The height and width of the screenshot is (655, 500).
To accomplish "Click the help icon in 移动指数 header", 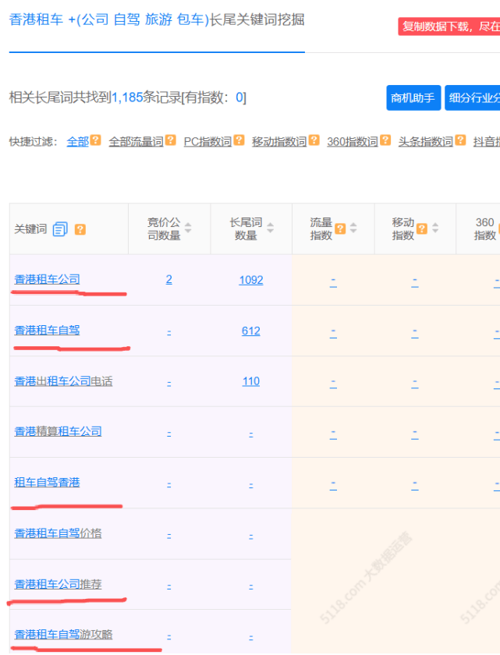I will coord(422,228).
